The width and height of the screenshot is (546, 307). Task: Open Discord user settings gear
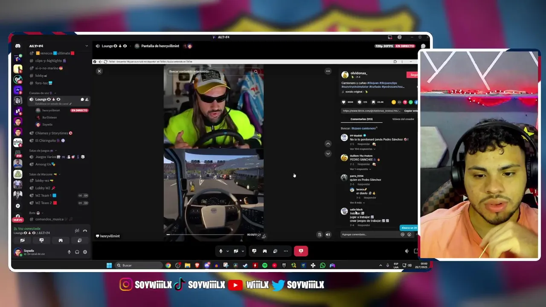click(85, 252)
